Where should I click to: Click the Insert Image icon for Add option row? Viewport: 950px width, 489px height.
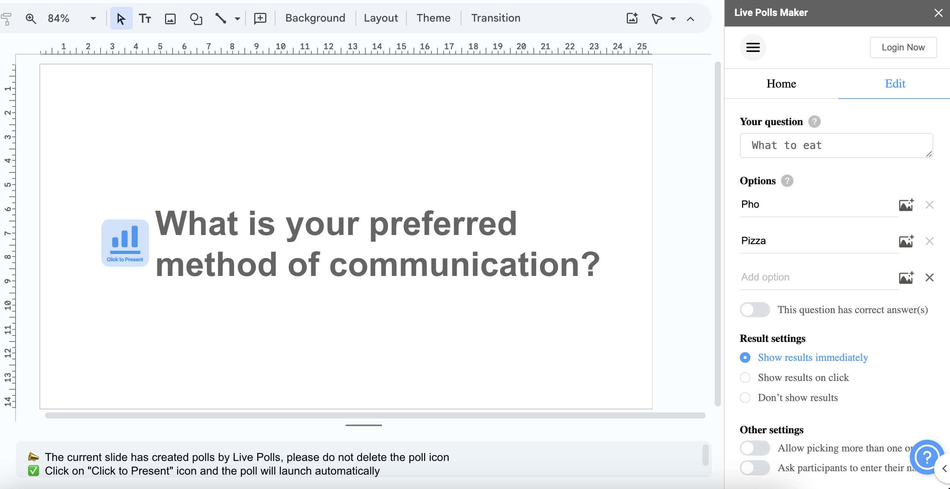[906, 277]
